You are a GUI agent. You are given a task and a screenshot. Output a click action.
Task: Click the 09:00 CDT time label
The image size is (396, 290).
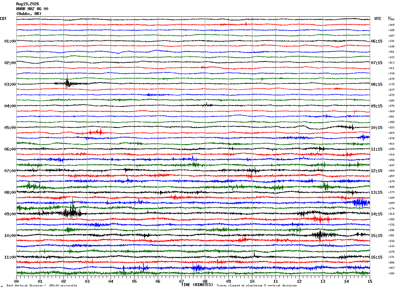click(10, 214)
